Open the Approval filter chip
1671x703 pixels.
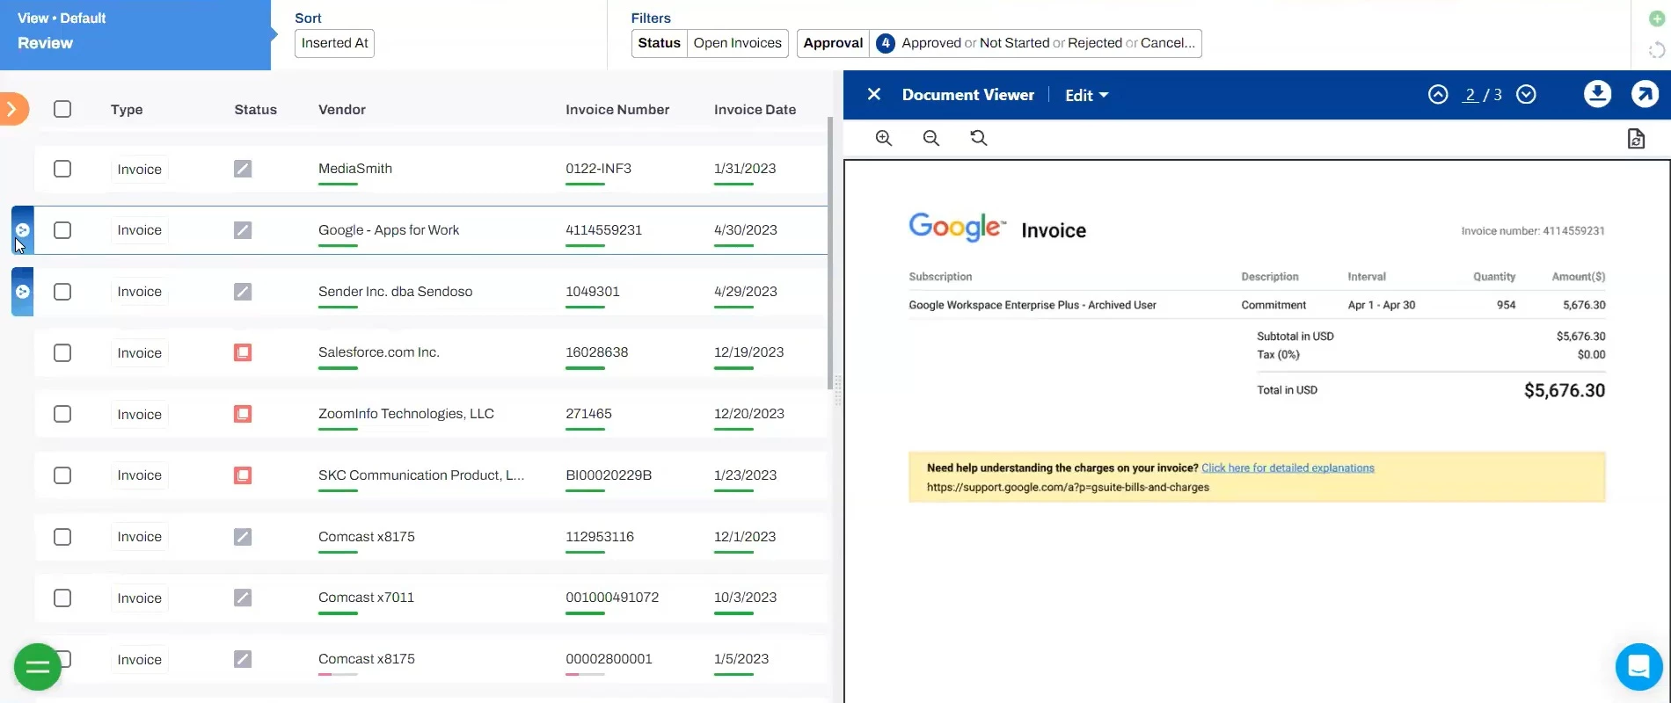[999, 43]
